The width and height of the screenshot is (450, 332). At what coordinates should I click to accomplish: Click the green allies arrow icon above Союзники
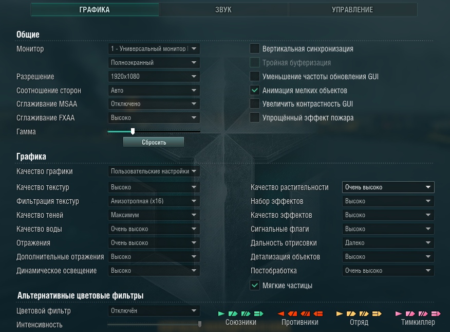pos(221,313)
